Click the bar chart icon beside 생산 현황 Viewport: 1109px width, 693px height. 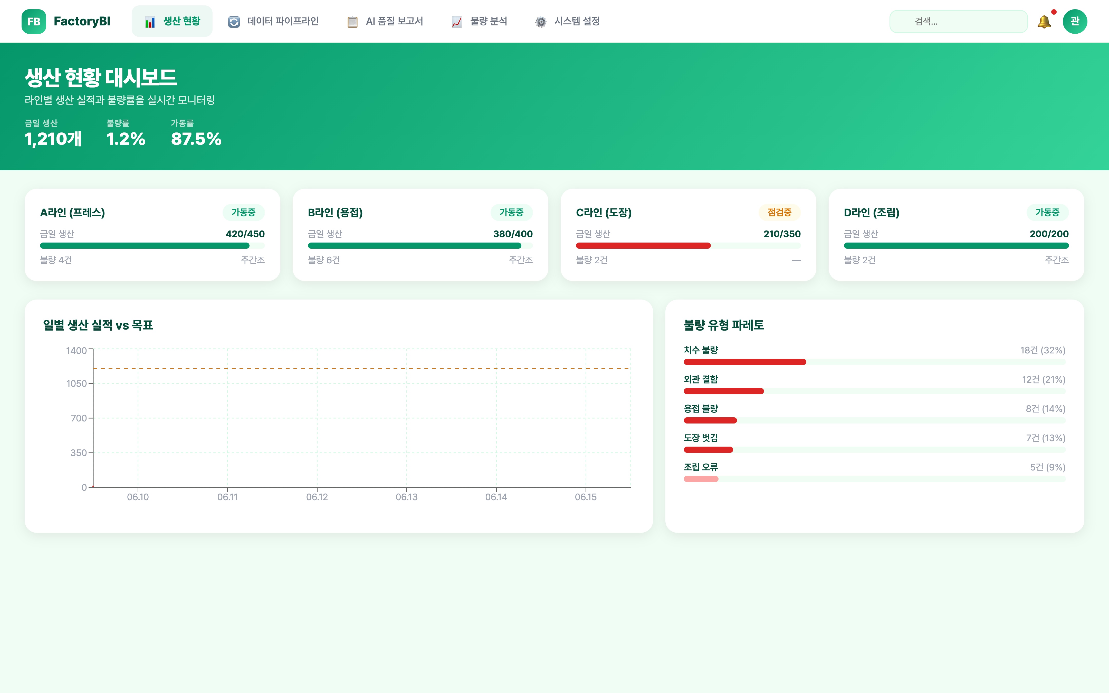[x=150, y=22]
